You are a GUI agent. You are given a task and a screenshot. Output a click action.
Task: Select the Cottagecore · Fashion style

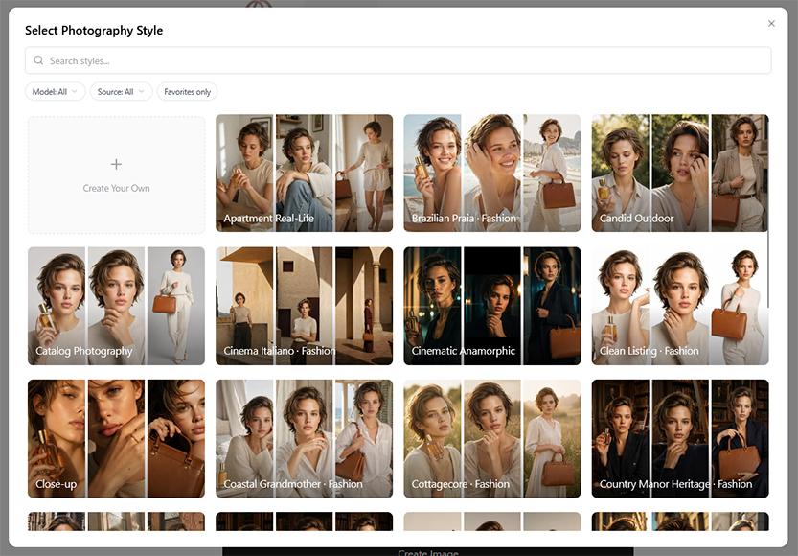pyautogui.click(x=492, y=438)
